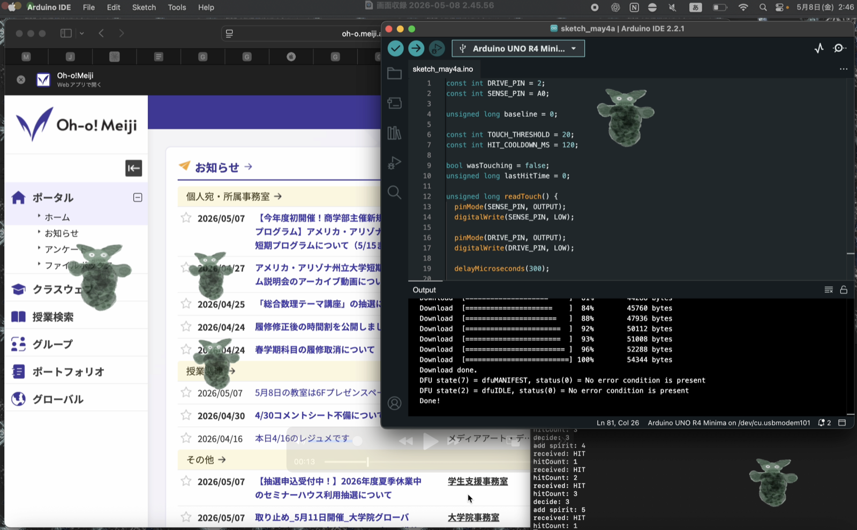Open the Spotlight search icon in menu bar
This screenshot has width=857, height=530.
click(763, 7)
